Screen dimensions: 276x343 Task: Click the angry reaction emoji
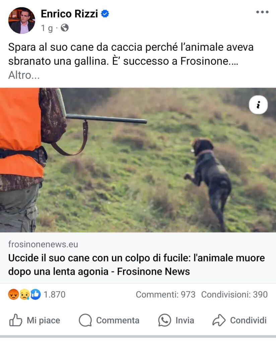click(13, 294)
